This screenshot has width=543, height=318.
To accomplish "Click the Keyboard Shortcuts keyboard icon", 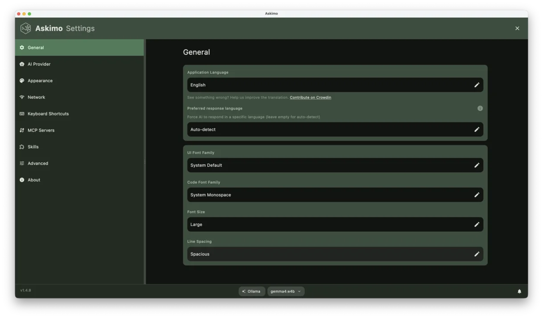I will [x=22, y=114].
